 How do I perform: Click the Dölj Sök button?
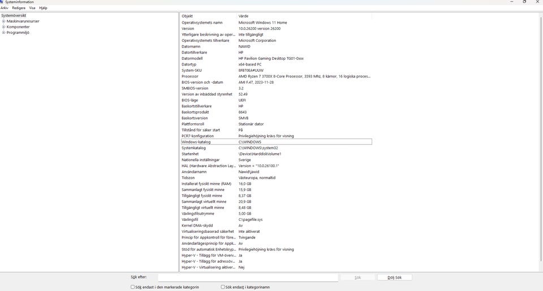(394, 277)
